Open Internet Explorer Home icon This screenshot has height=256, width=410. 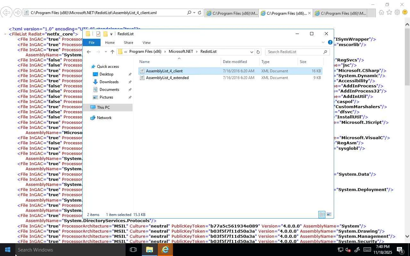381,12
